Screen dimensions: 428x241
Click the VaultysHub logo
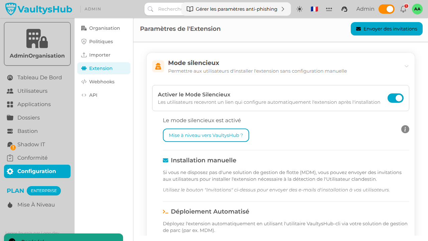point(39,9)
